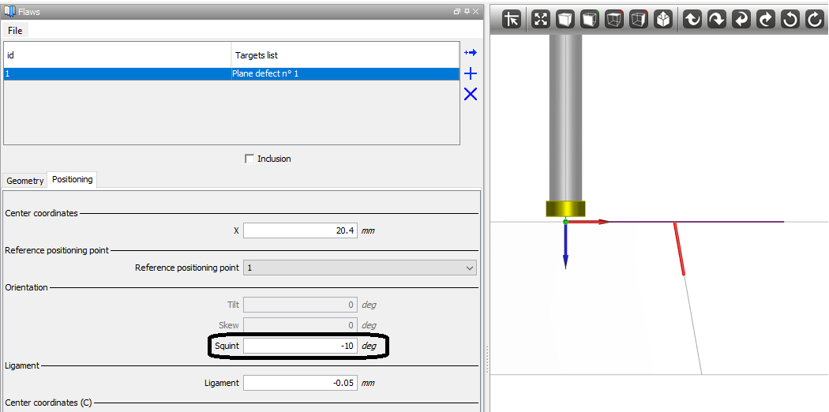Close the Flaws panel
The height and width of the screenshot is (412, 829).
pos(476,12)
